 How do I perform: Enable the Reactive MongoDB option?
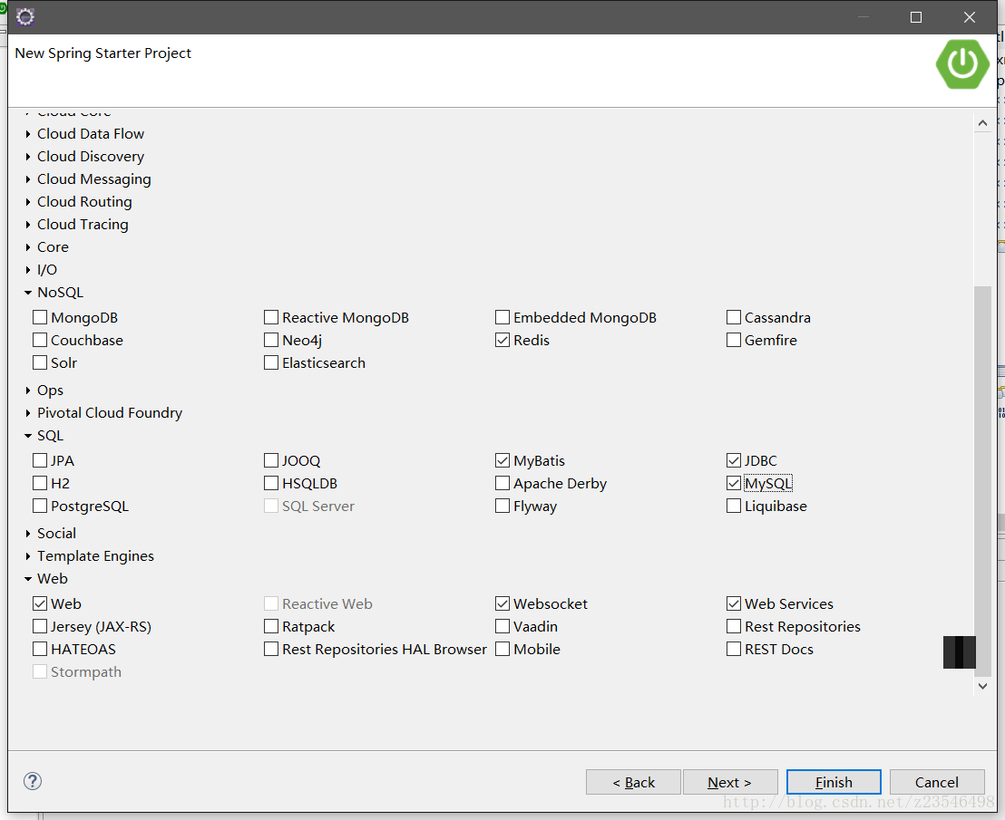tap(272, 317)
